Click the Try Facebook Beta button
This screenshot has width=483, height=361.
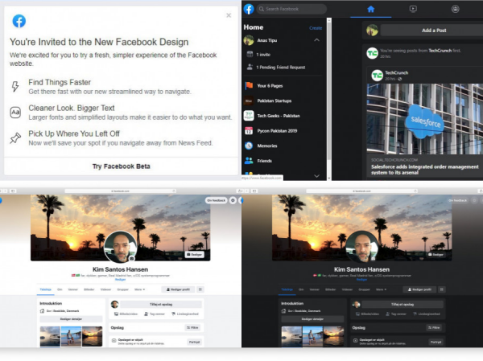click(x=121, y=166)
